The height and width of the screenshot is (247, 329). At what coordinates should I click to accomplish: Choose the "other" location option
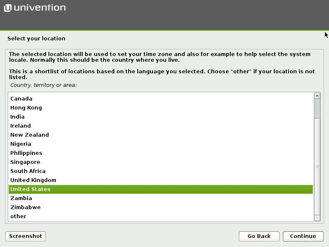pyautogui.click(x=18, y=217)
